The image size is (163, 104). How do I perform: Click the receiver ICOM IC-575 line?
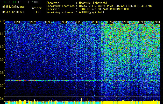click(x=104, y=9)
